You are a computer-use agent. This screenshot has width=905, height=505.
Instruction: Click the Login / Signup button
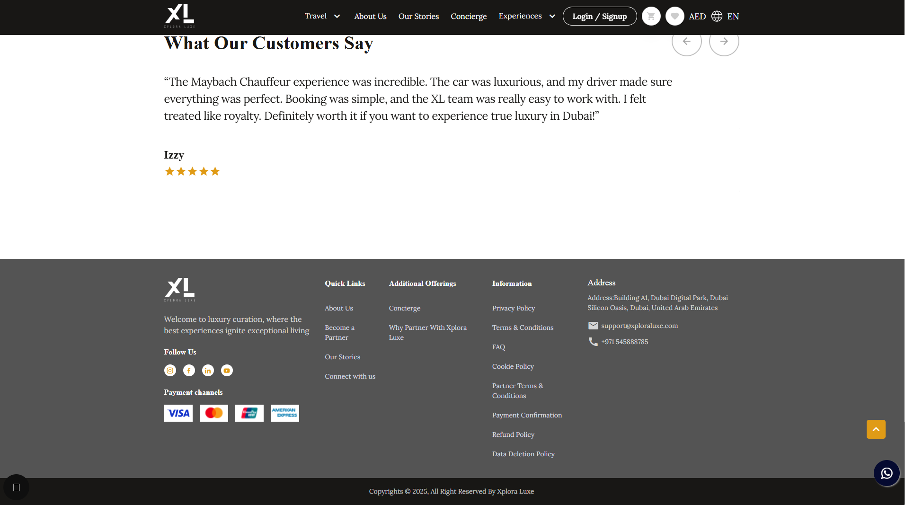click(600, 16)
